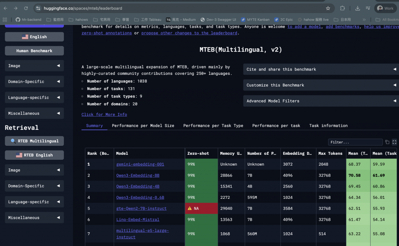
Task: Click the warning icon in gte-Qwen2 row
Action: pos(190,208)
